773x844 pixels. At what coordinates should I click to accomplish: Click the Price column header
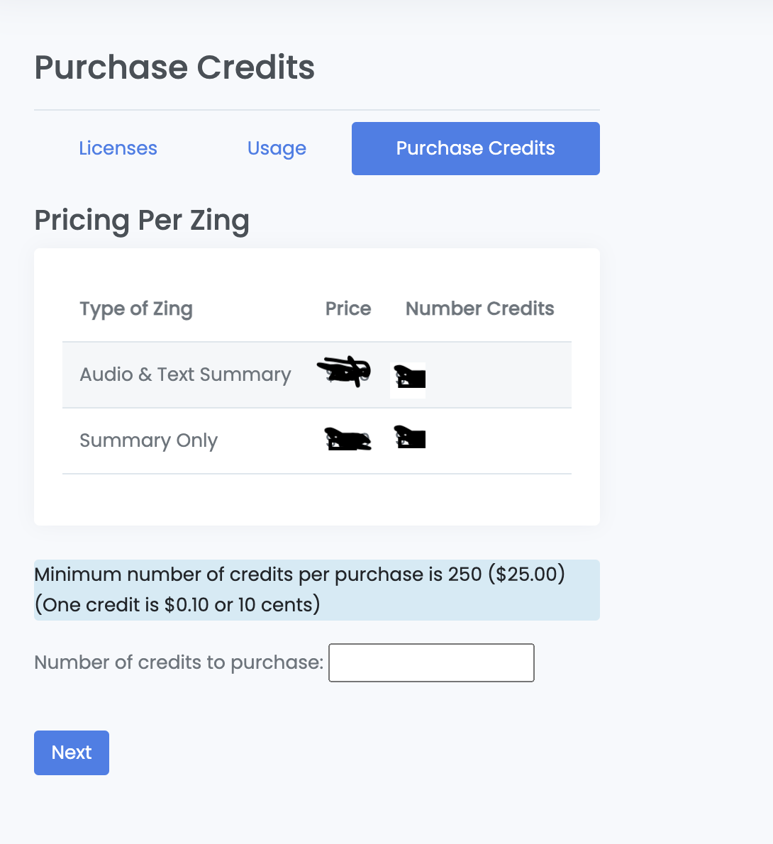(348, 309)
